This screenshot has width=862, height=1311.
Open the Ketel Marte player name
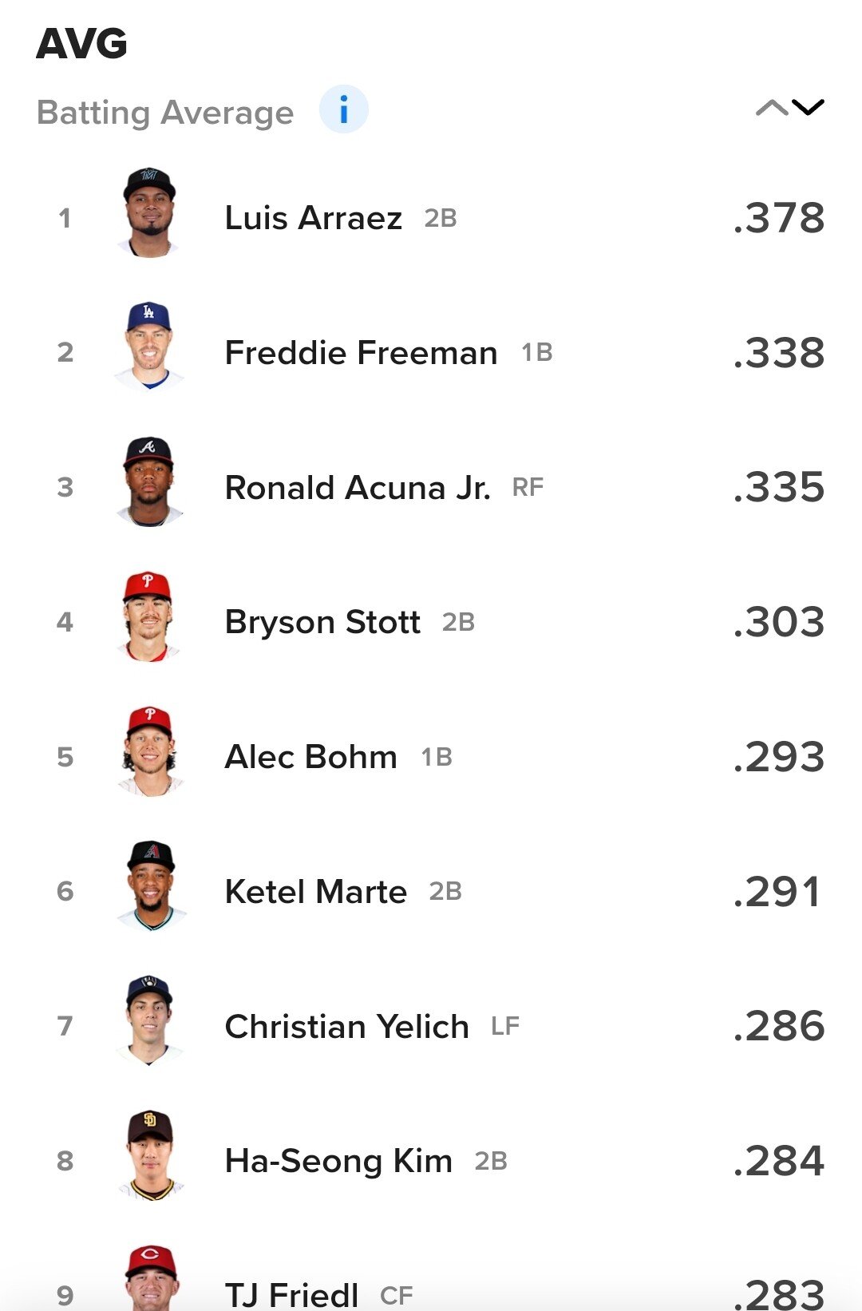click(316, 892)
